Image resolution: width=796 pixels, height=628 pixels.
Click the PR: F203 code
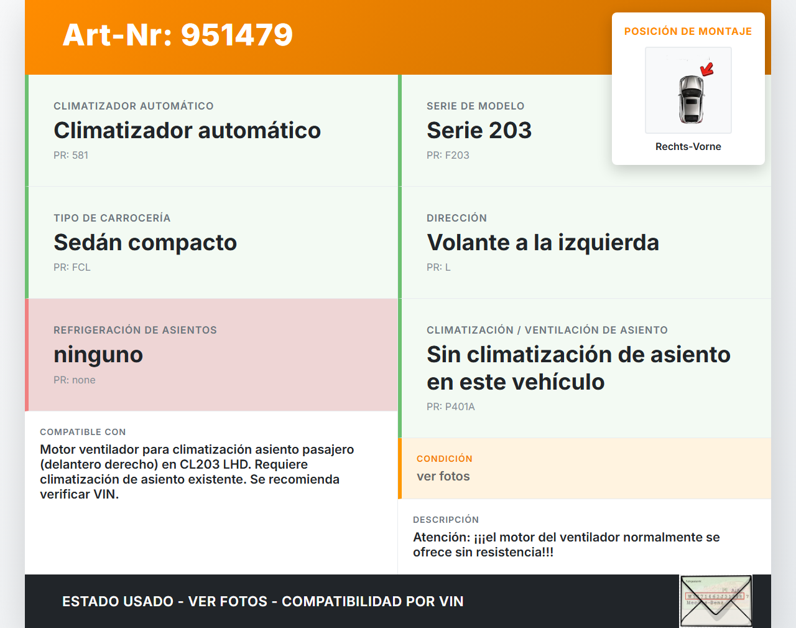click(448, 156)
